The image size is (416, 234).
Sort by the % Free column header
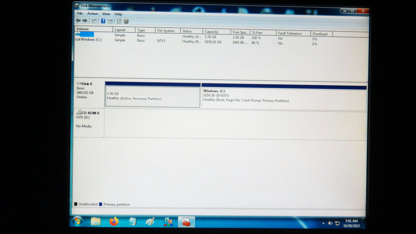(263, 33)
